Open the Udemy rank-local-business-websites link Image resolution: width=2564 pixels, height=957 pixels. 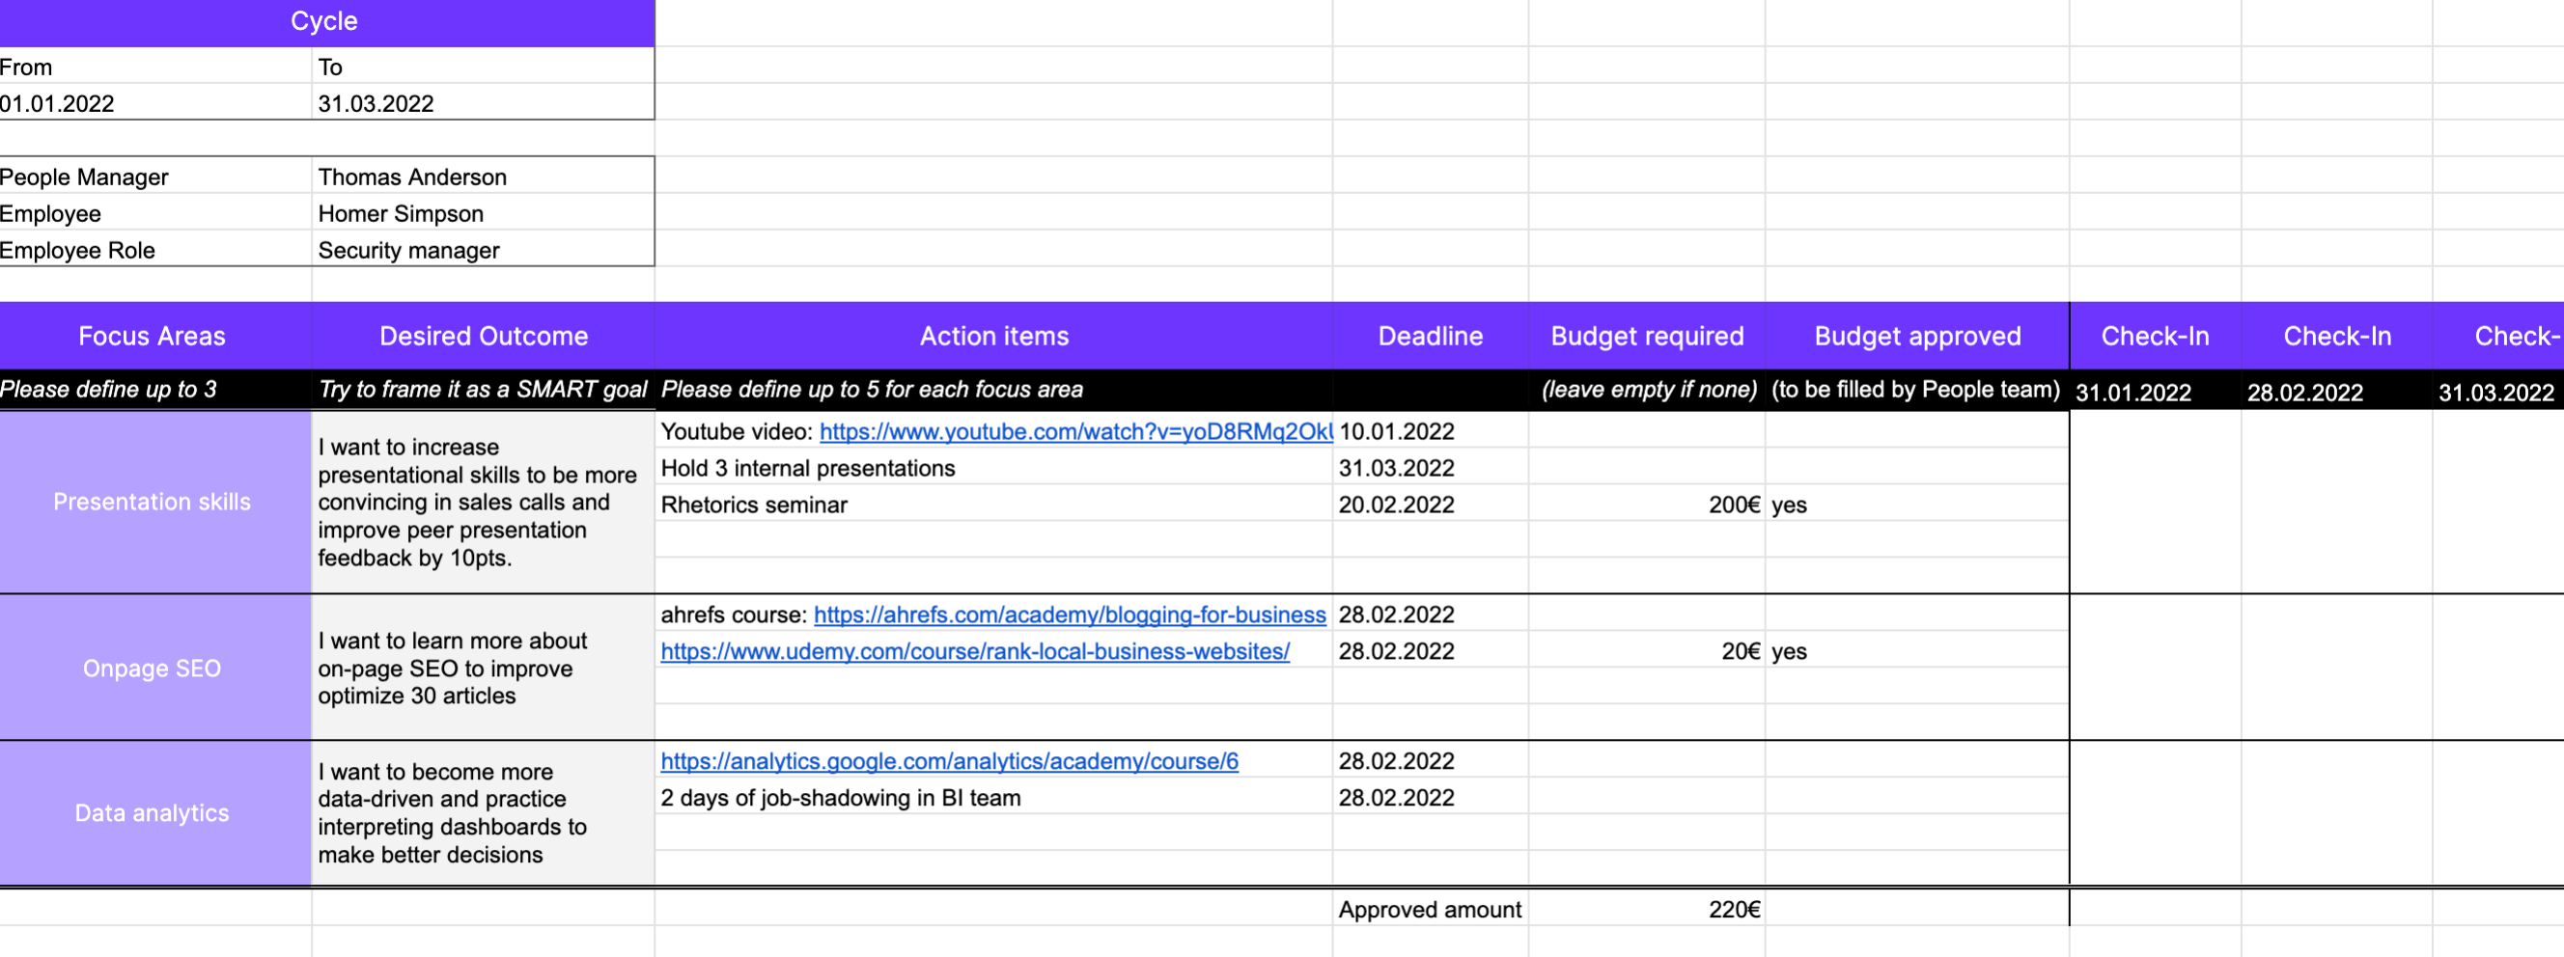973,650
